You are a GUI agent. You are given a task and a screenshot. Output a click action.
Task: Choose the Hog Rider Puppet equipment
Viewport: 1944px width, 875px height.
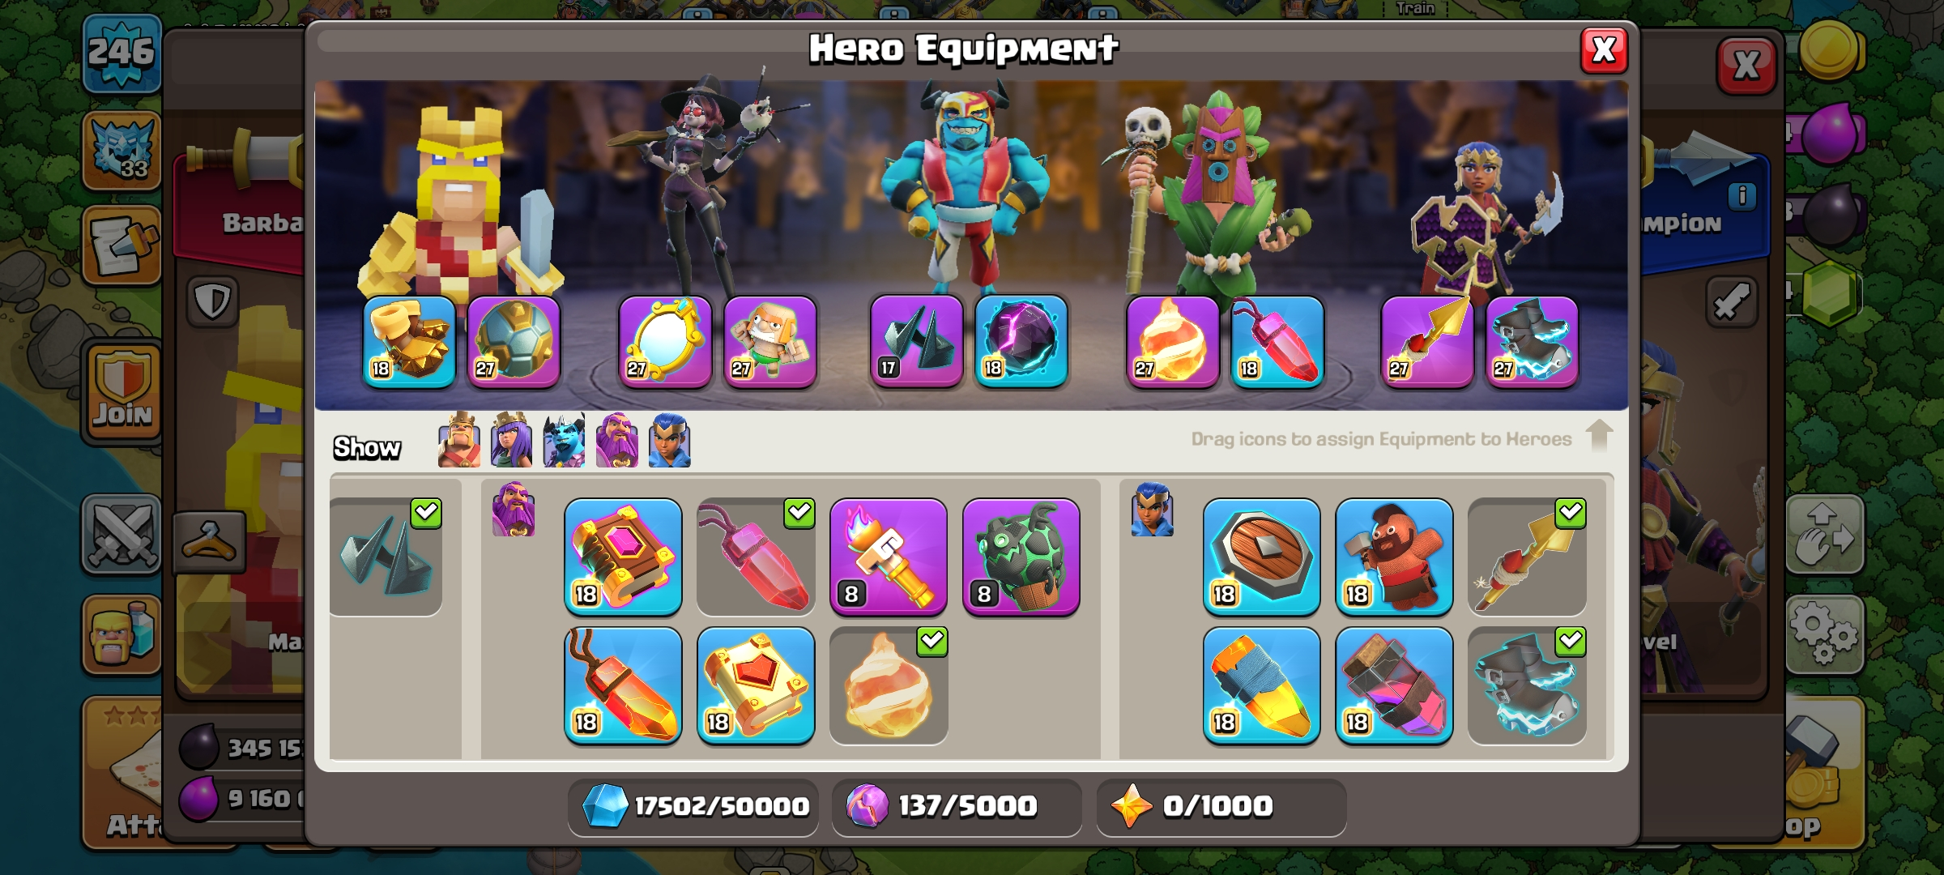(x=1394, y=556)
